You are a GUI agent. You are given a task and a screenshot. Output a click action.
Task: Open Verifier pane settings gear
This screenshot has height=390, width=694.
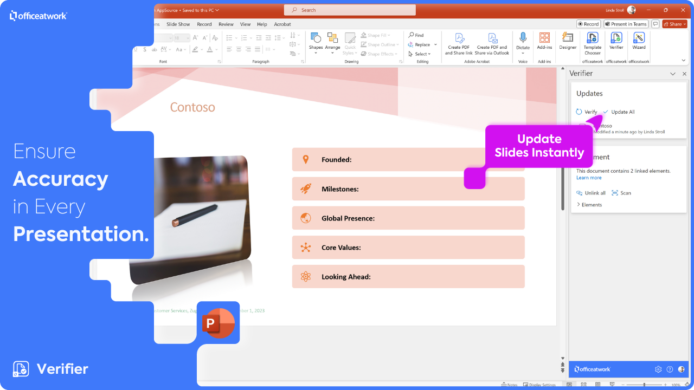[658, 369]
